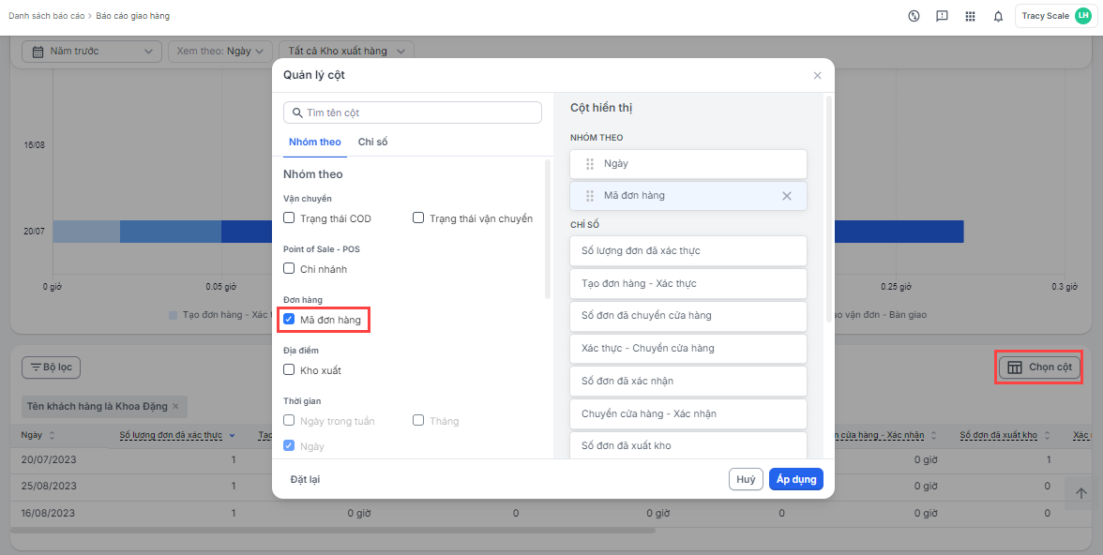
Task: Open the Tất cả Kho xuất hàng dropdown
Action: tap(347, 52)
